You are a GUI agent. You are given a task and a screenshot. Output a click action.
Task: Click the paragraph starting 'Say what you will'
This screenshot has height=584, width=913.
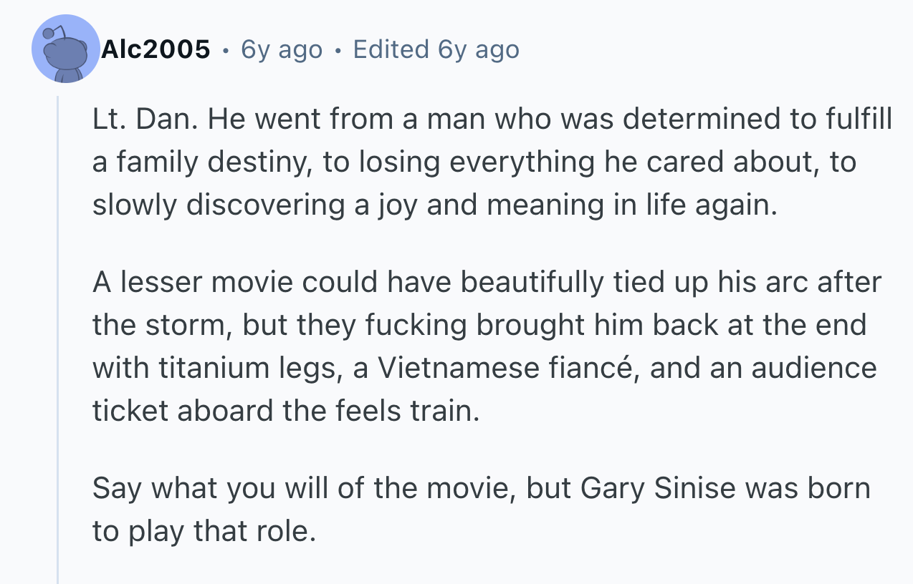pyautogui.click(x=481, y=509)
